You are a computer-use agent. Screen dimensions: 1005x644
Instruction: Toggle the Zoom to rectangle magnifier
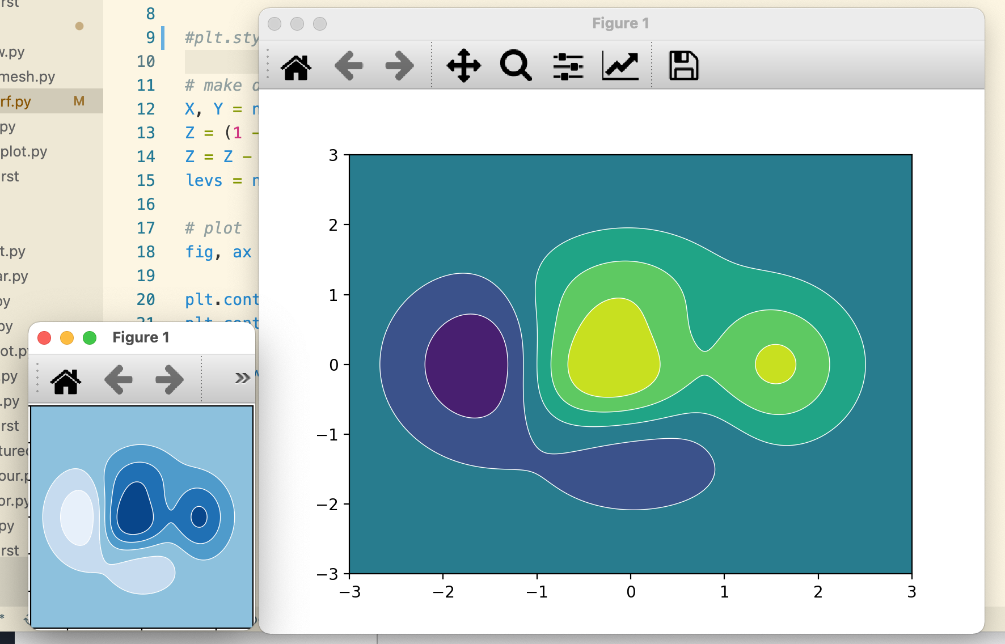coord(516,66)
